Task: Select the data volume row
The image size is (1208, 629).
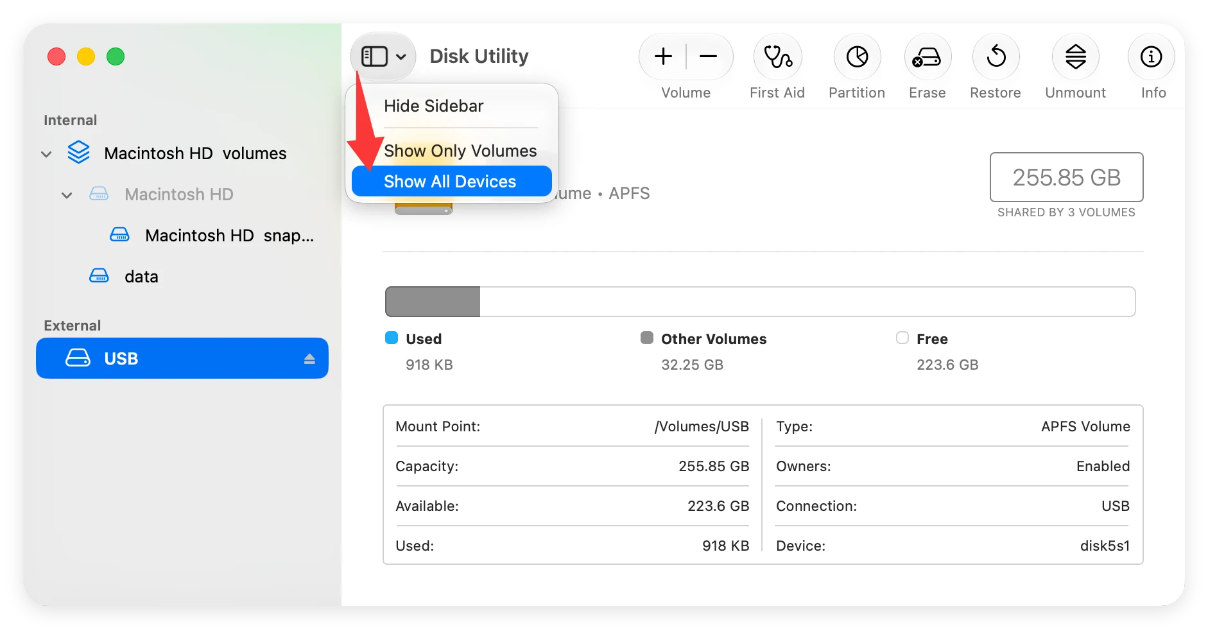Action: pyautogui.click(x=182, y=277)
